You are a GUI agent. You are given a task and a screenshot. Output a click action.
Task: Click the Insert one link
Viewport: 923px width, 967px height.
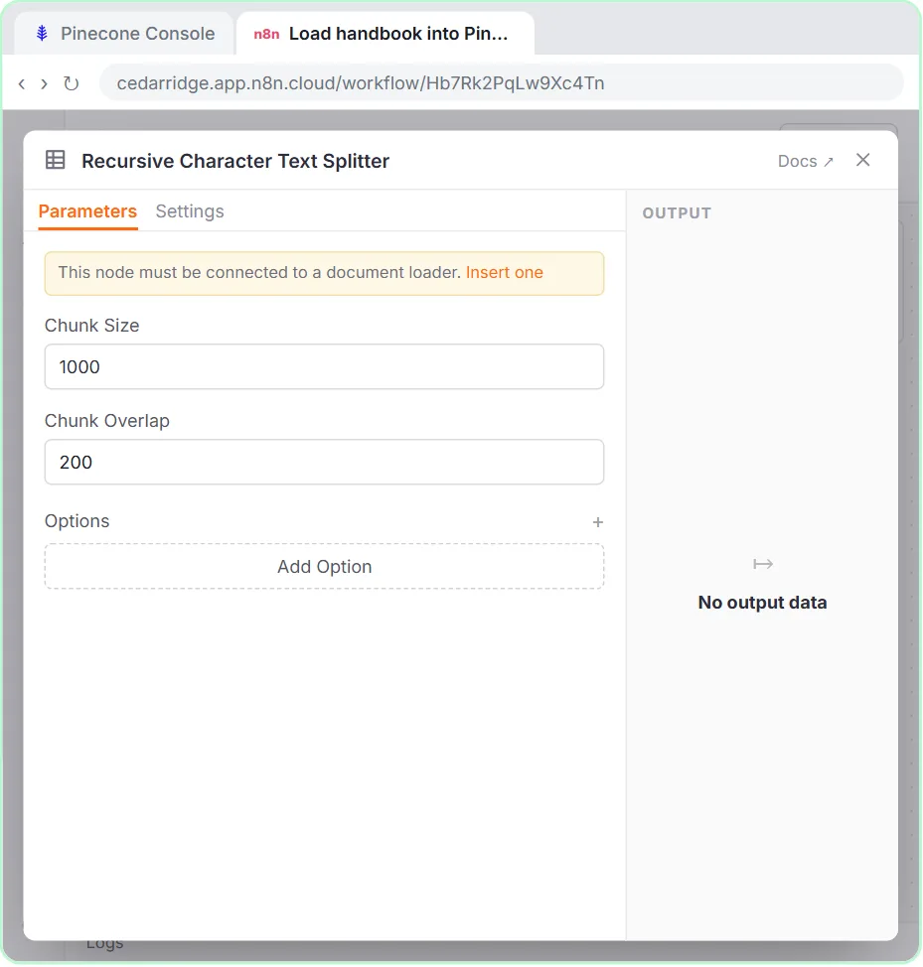(504, 273)
